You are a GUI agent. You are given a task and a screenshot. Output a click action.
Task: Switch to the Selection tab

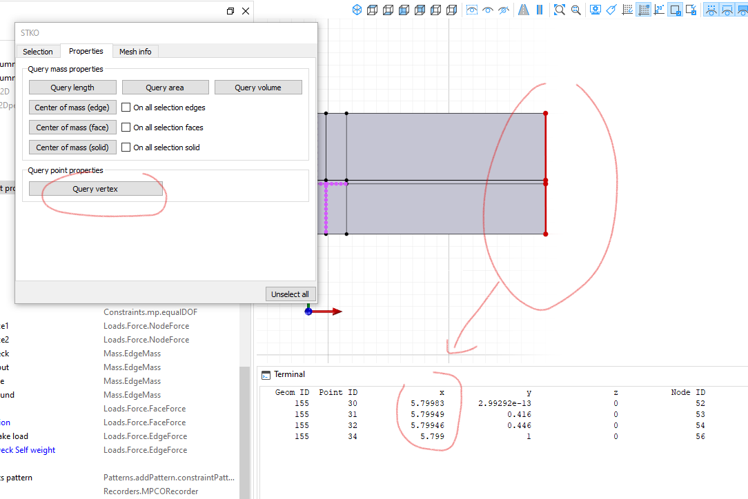(38, 52)
